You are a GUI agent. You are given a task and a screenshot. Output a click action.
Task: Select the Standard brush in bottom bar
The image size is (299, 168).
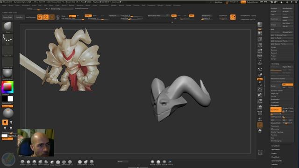tap(22, 162)
